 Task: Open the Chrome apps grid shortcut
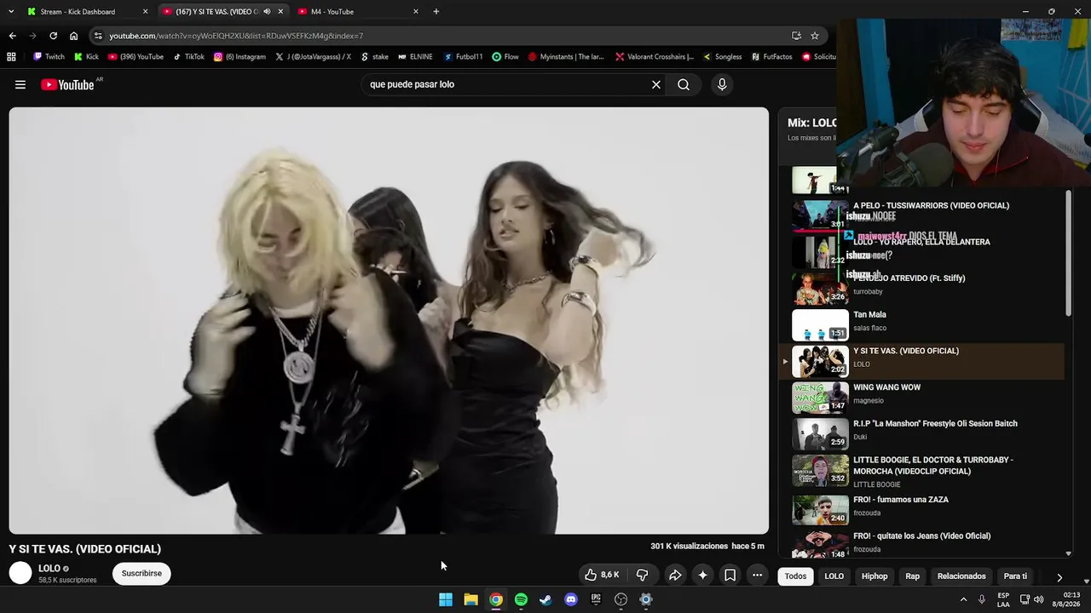click(11, 57)
